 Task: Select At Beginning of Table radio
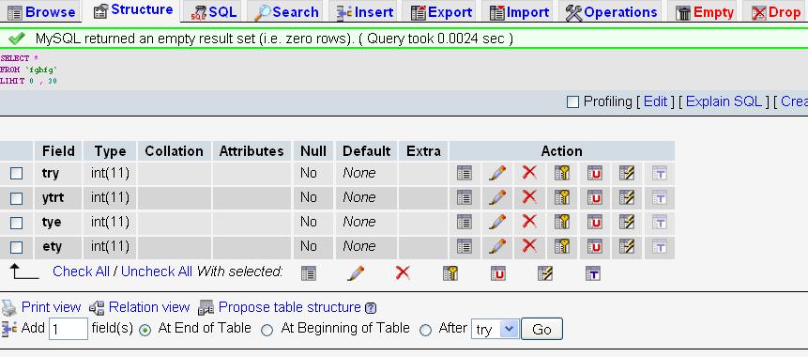(267, 330)
